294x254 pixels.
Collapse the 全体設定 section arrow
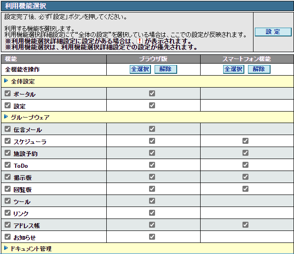(x=6, y=81)
